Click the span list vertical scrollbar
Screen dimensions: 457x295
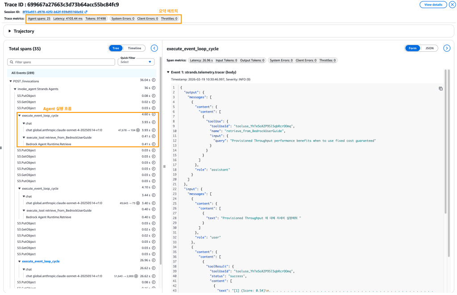pyautogui.click(x=160, y=179)
